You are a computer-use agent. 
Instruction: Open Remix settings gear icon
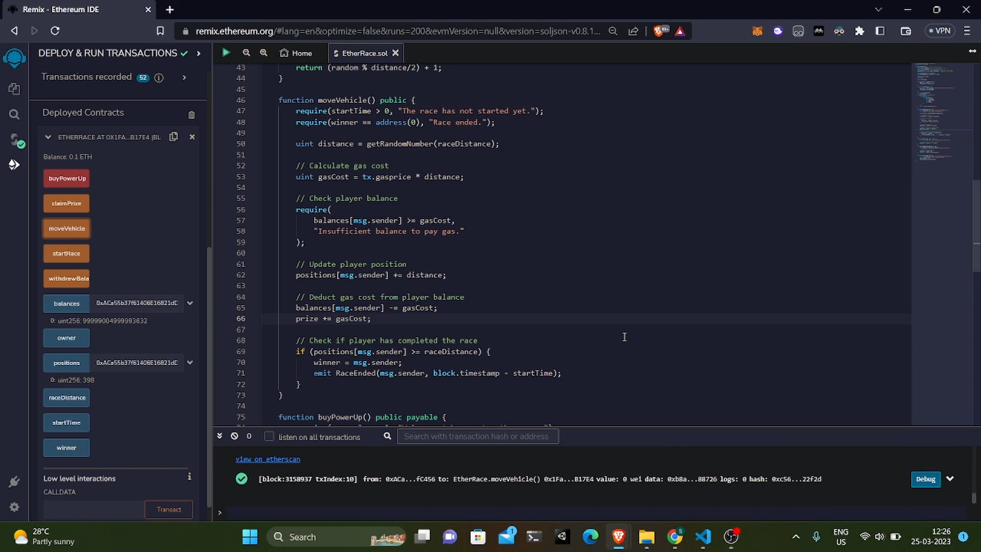click(14, 507)
